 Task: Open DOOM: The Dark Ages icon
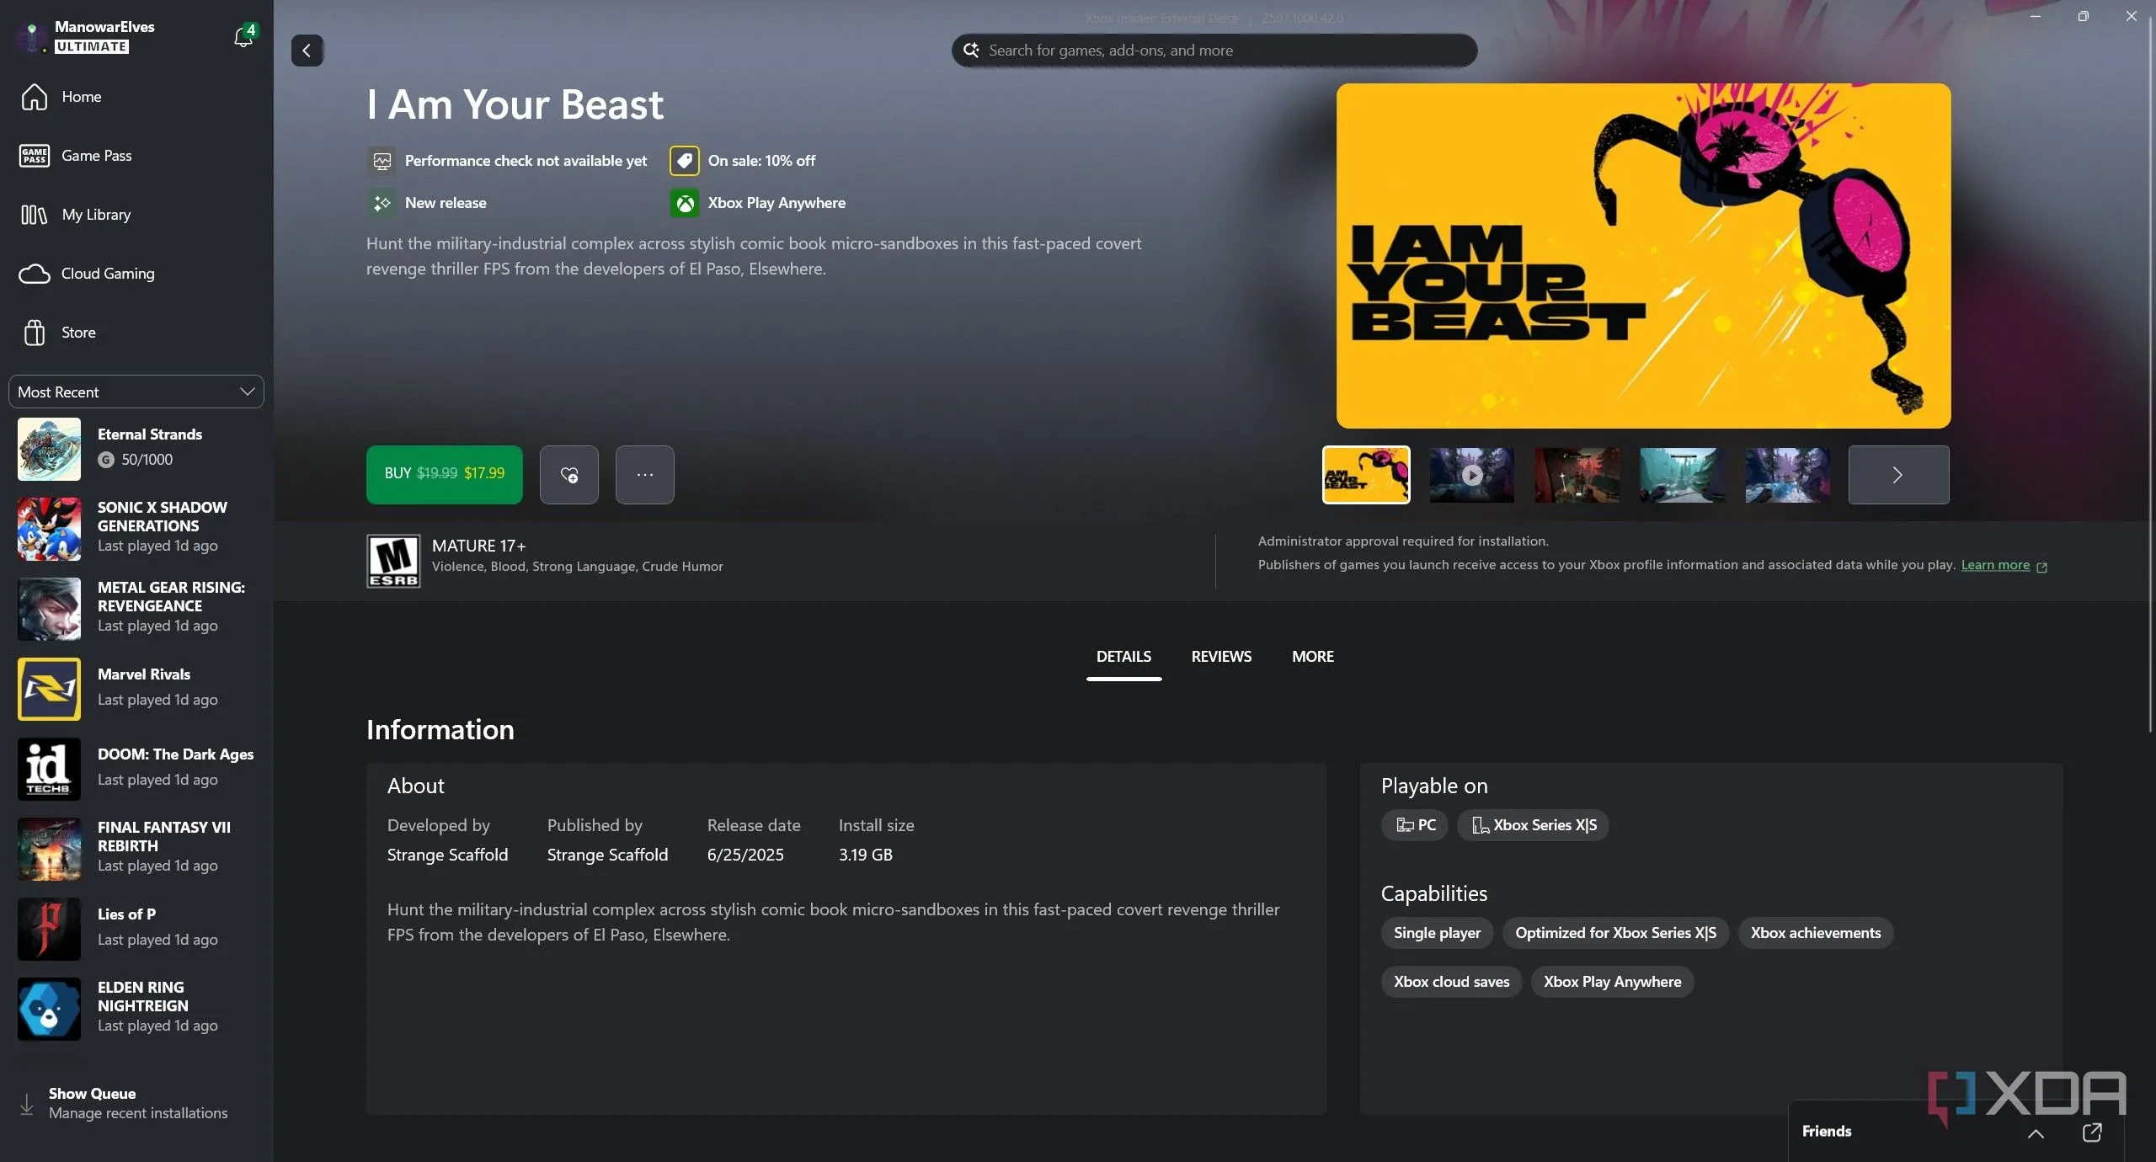[x=49, y=770]
